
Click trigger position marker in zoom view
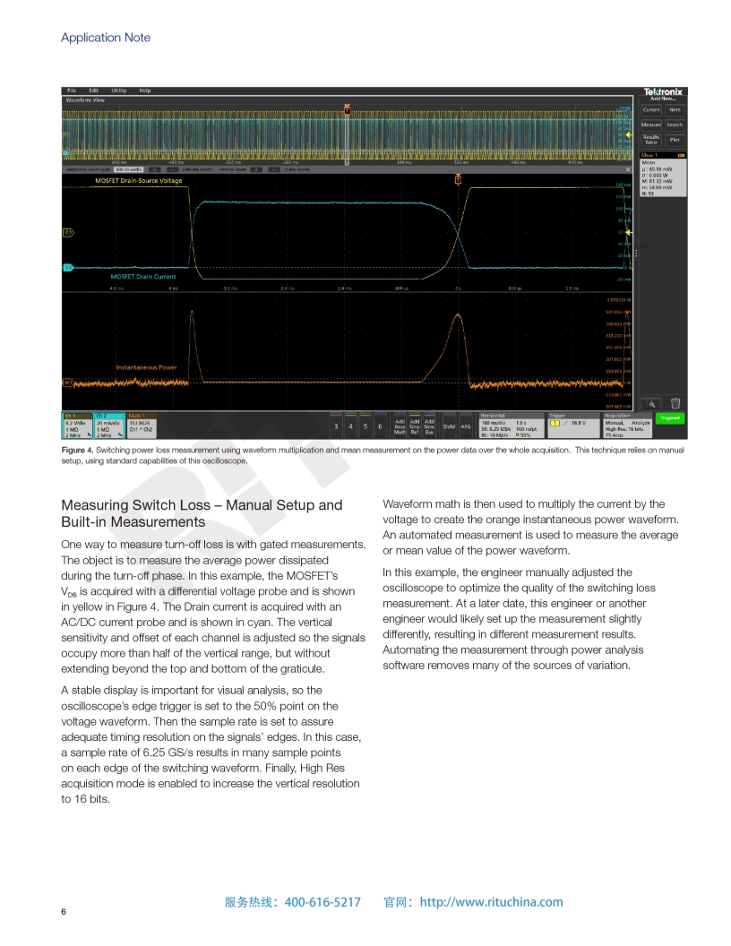point(458,180)
